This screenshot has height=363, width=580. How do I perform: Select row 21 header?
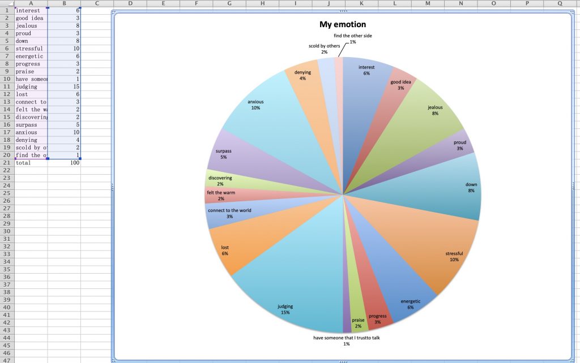coord(7,163)
